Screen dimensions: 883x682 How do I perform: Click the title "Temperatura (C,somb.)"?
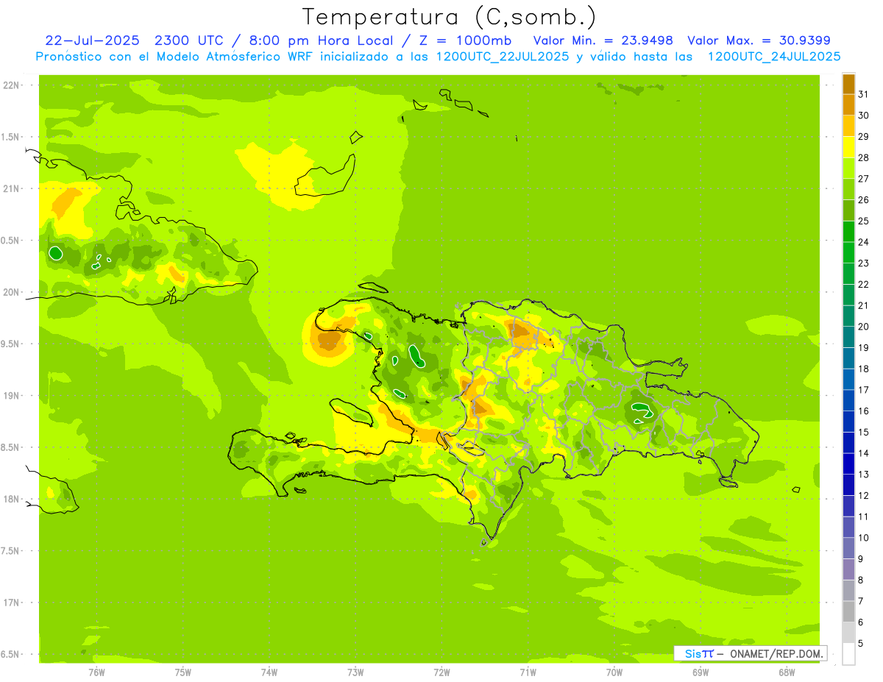tap(450, 16)
